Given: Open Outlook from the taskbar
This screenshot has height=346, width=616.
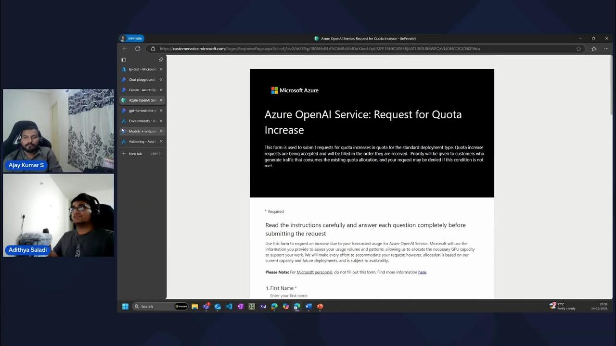Looking at the screenshot, I should click(218, 306).
